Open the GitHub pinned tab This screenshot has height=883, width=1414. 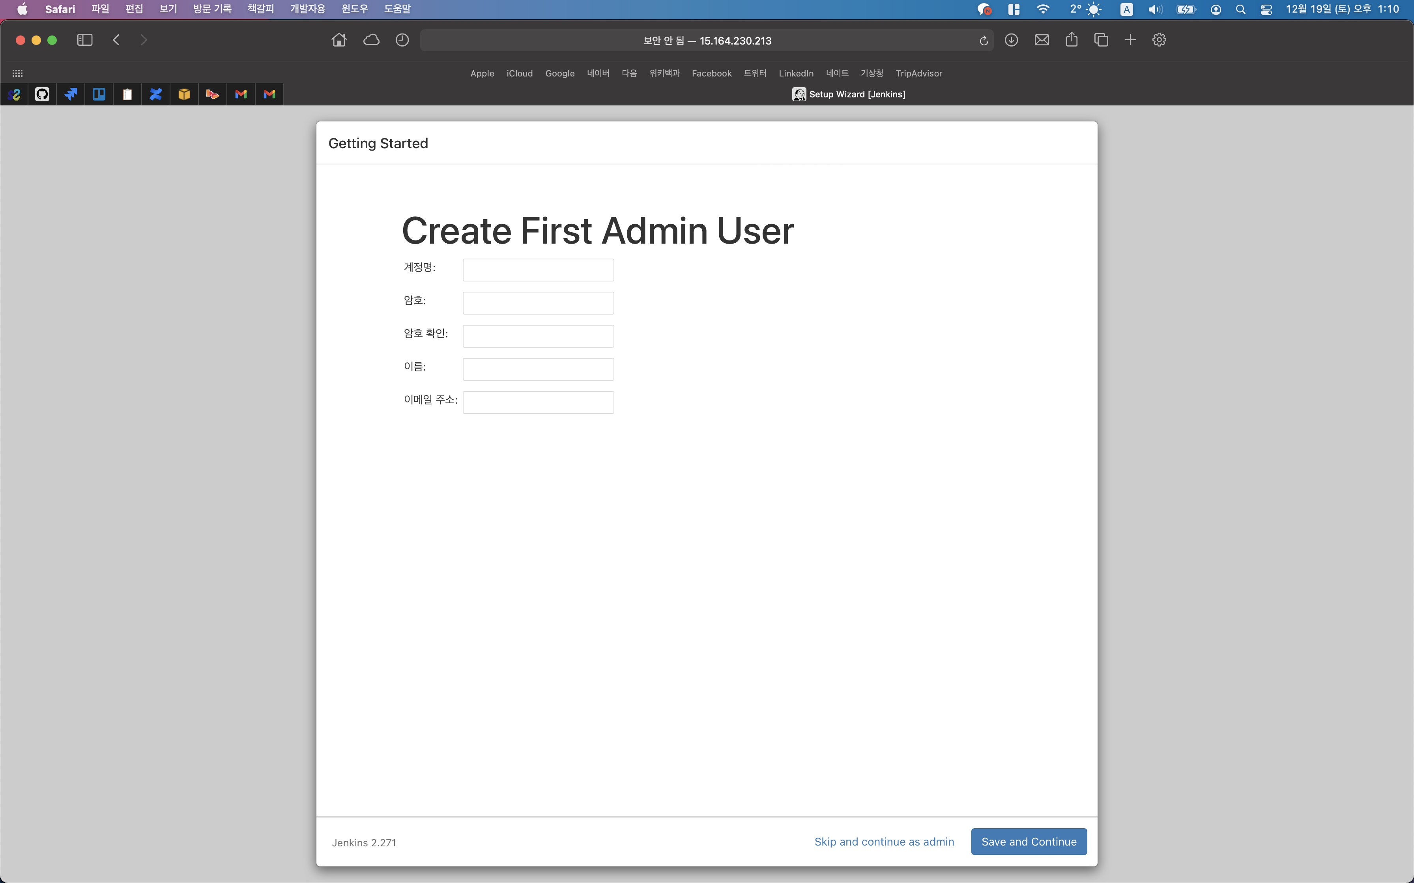[x=42, y=94]
